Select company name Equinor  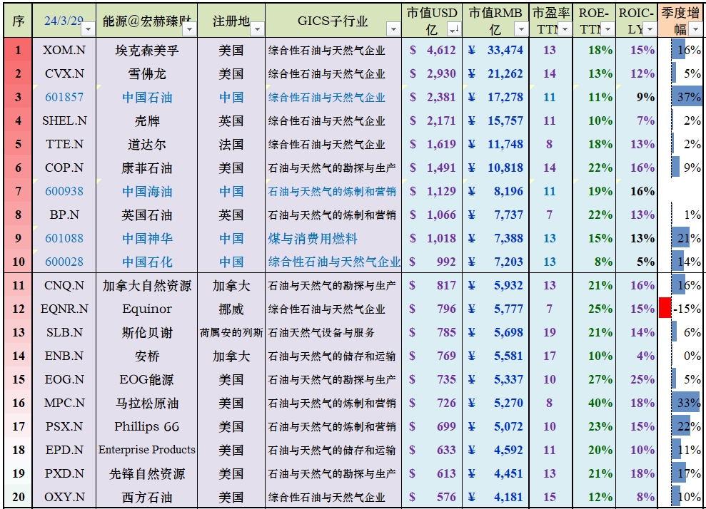147,309
